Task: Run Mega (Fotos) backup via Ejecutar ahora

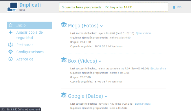Action: coord(144,33)
